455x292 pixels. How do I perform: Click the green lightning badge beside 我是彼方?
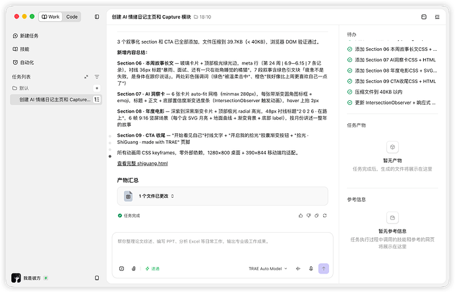[46, 277]
